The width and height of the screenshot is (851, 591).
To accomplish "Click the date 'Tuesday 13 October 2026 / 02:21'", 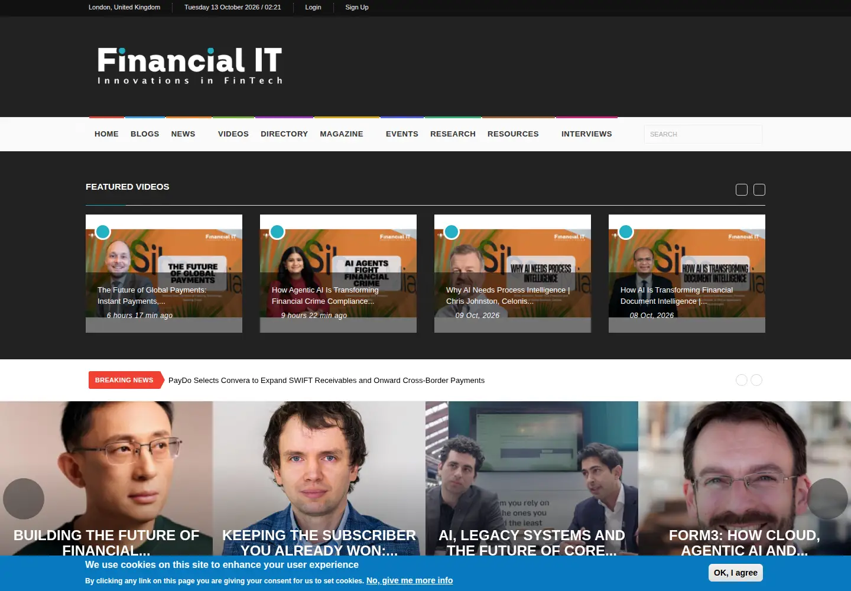I will click(233, 7).
